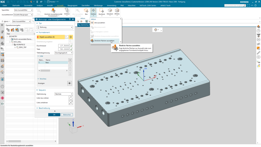Switch to machine tool view icon

pyautogui.click(x=13, y=30)
